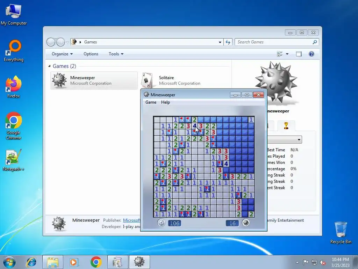358x269 pixels.
Task: Minimize the Minesweeper window
Action: coord(235,95)
